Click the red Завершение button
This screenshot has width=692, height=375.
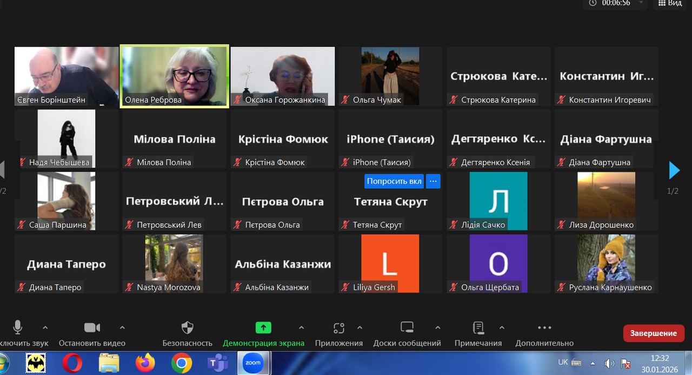[x=653, y=333]
